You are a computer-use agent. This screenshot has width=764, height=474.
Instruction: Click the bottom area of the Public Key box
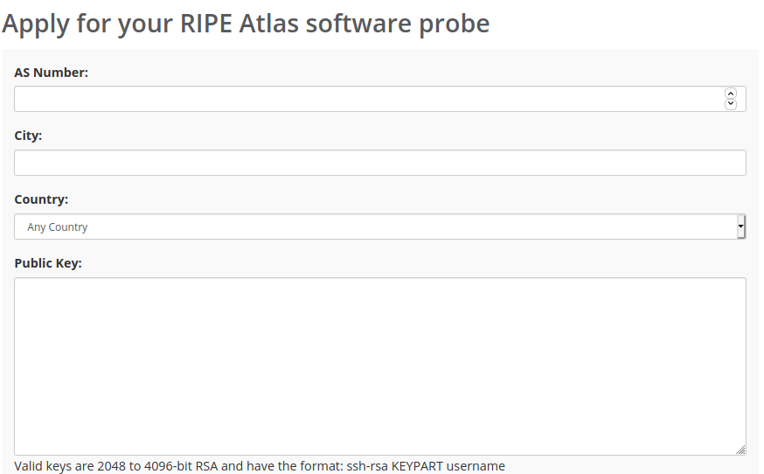click(x=380, y=439)
